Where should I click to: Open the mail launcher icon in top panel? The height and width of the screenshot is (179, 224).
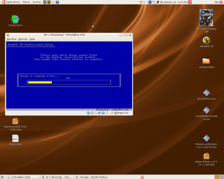click(53, 2)
